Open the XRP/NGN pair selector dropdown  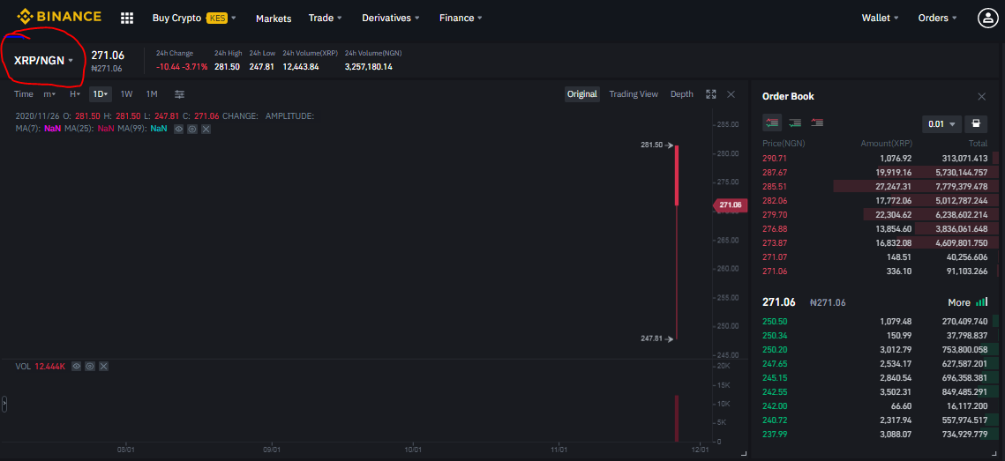[x=43, y=61]
